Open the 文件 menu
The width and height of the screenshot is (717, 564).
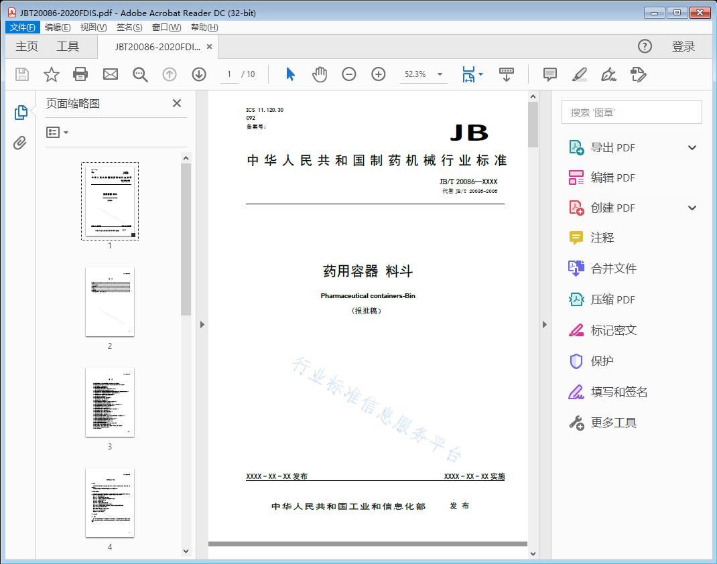click(x=22, y=27)
